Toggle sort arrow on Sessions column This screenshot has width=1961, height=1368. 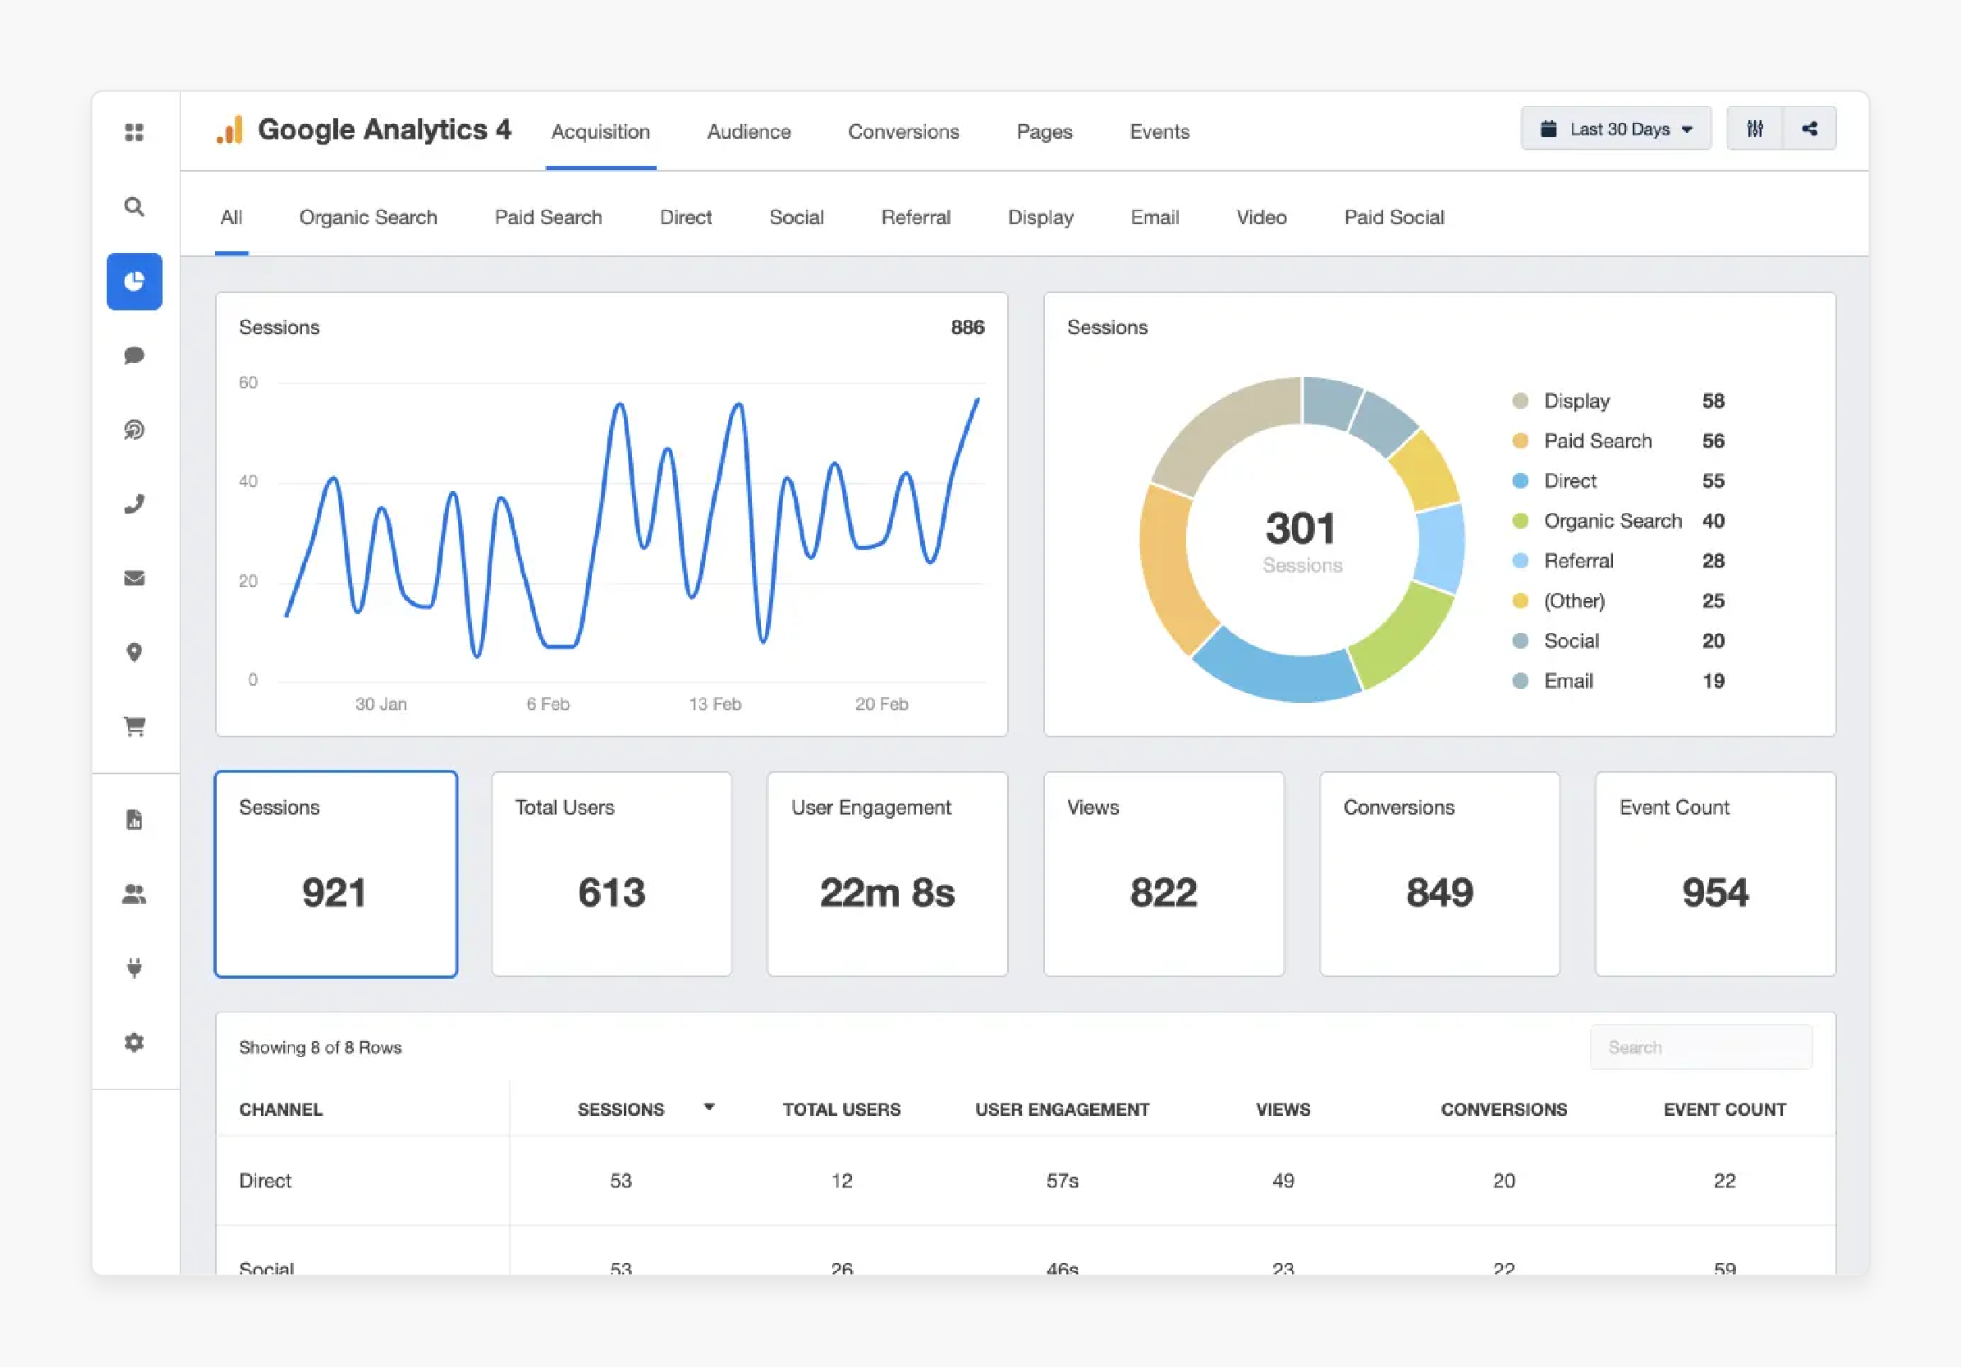709,1108
